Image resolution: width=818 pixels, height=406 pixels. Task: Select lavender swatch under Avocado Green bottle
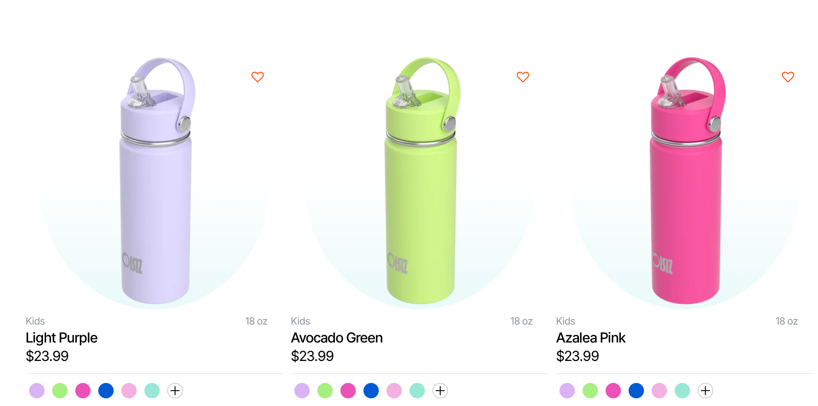coord(302,391)
